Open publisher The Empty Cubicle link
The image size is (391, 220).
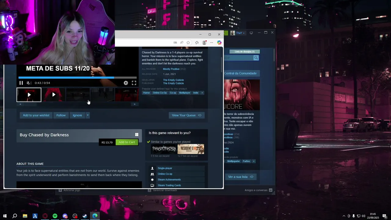(x=173, y=83)
